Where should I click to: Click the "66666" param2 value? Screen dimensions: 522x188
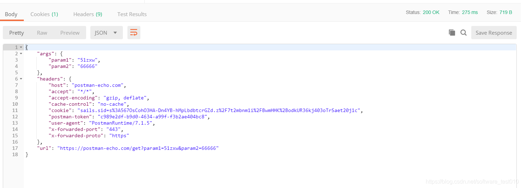(x=88, y=66)
